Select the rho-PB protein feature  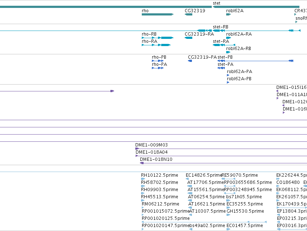point(158,61)
